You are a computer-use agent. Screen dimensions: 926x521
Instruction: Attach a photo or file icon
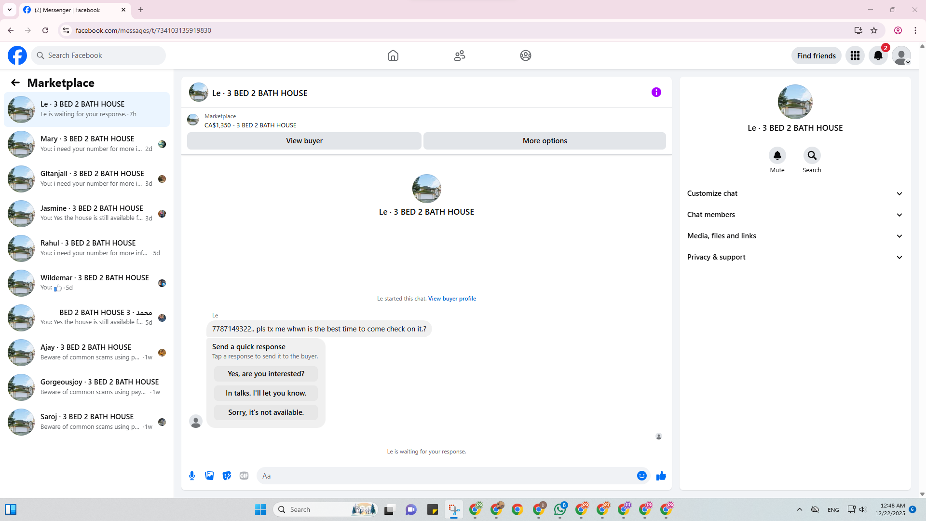[209, 476]
